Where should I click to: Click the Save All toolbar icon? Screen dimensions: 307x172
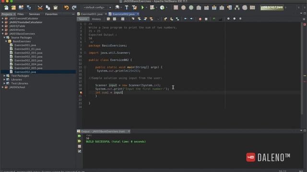pyautogui.click(x=29, y=8)
